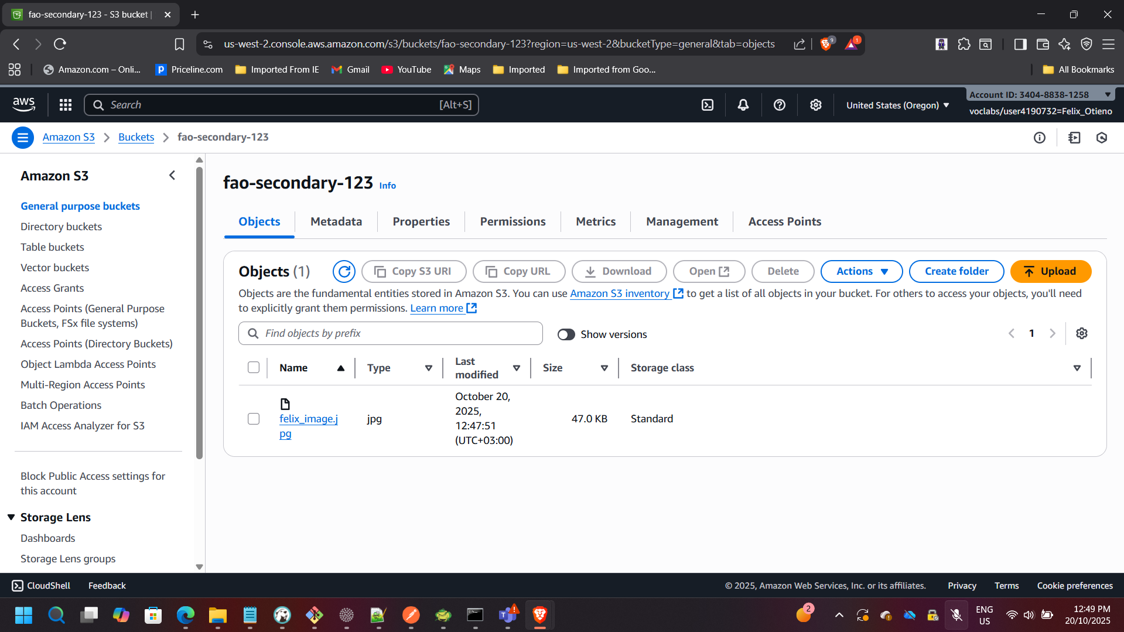Viewport: 1124px width, 632px height.
Task: Switch to the Permissions tab
Action: point(513,221)
